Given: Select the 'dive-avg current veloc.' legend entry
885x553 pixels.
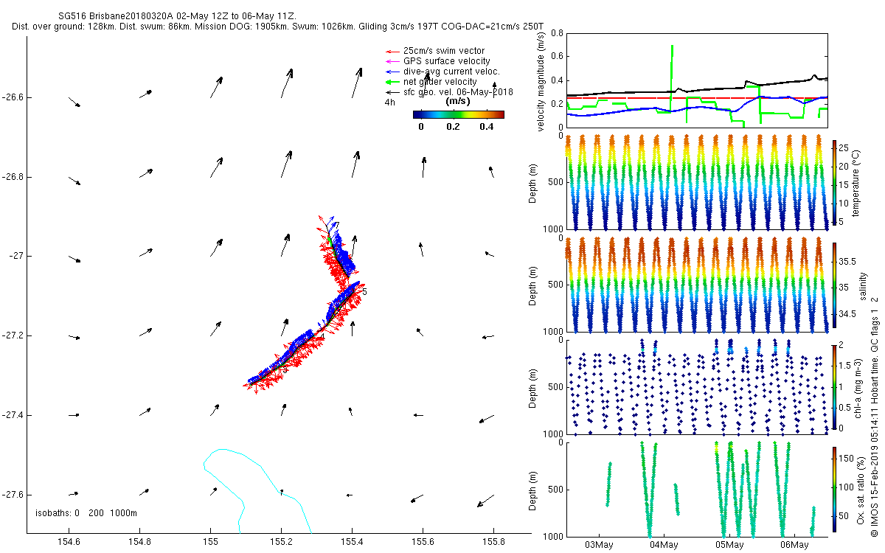Looking at the screenshot, I should 443,72.
